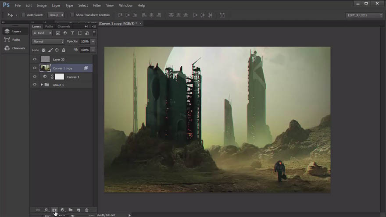
Task: Open the View menu
Action: pyautogui.click(x=110, y=5)
